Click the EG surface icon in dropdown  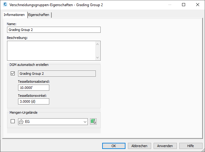coord(21,122)
